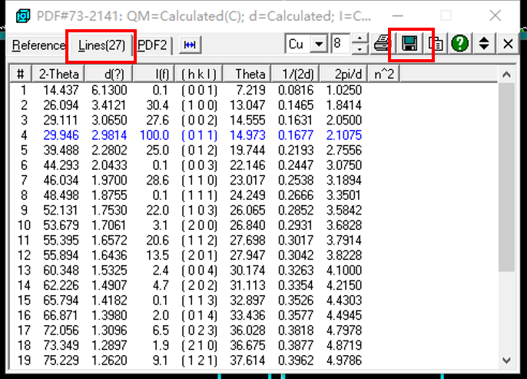Click the copy to clipboard icon
Screen dimensions: 527x379
(x=436, y=44)
